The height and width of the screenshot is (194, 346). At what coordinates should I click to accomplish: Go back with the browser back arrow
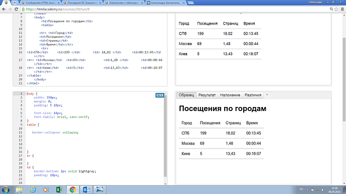[4, 9]
